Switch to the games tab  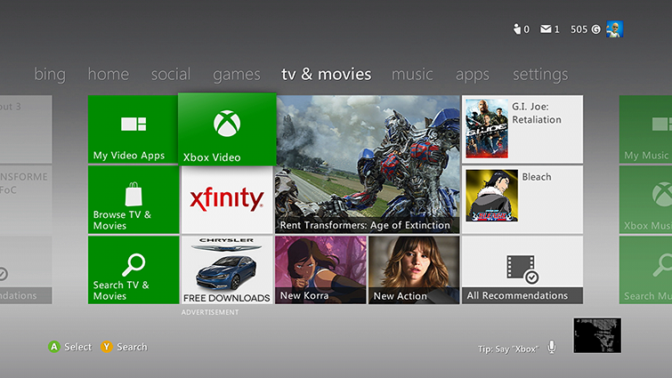point(236,75)
